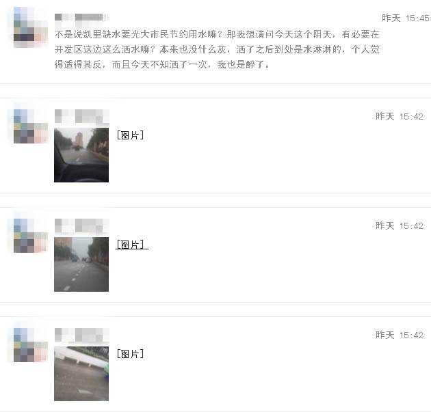The width and height of the screenshot is (431, 412).
Task: Click the 昨天 15:42 timestamp of the dashboard photo message
Action: 400,116
